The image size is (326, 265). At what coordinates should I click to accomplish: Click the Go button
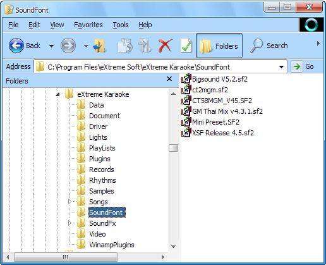(303, 66)
